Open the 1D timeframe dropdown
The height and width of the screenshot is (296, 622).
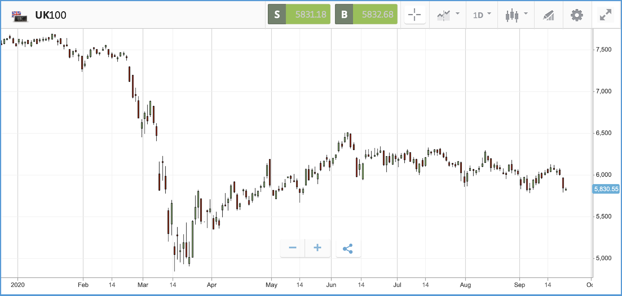(482, 15)
